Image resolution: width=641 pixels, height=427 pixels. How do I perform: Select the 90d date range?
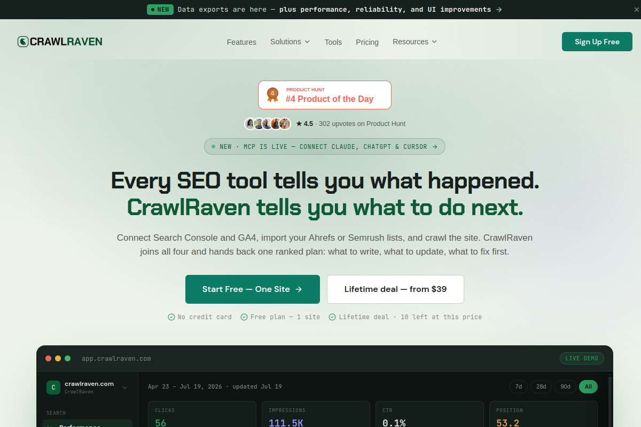click(x=565, y=386)
